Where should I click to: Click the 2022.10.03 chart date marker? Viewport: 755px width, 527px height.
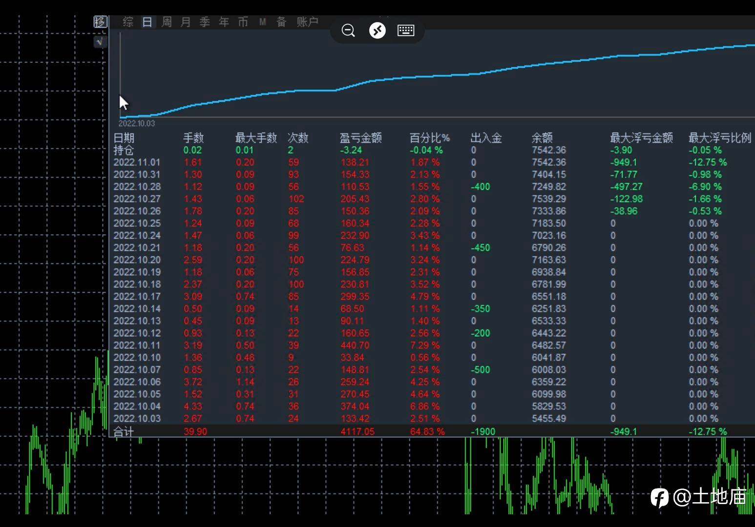137,123
